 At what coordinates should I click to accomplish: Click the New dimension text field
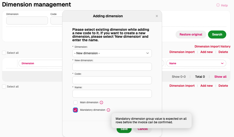112,67
